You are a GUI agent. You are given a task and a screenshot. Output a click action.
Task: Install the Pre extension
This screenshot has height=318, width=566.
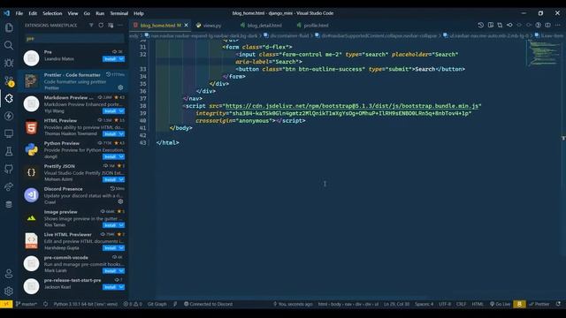tap(110, 59)
